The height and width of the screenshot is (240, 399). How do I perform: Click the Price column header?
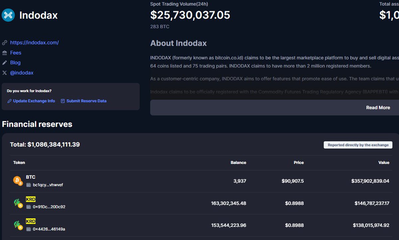pyautogui.click(x=299, y=162)
